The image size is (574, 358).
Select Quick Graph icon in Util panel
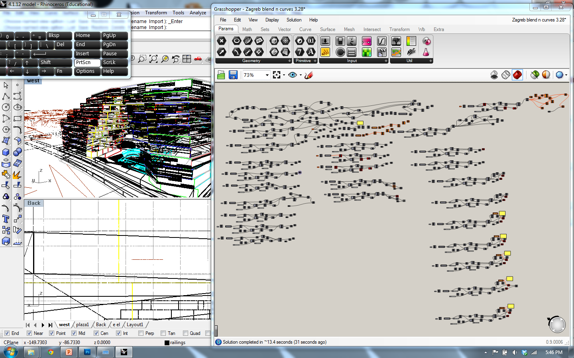pyautogui.click(x=396, y=52)
